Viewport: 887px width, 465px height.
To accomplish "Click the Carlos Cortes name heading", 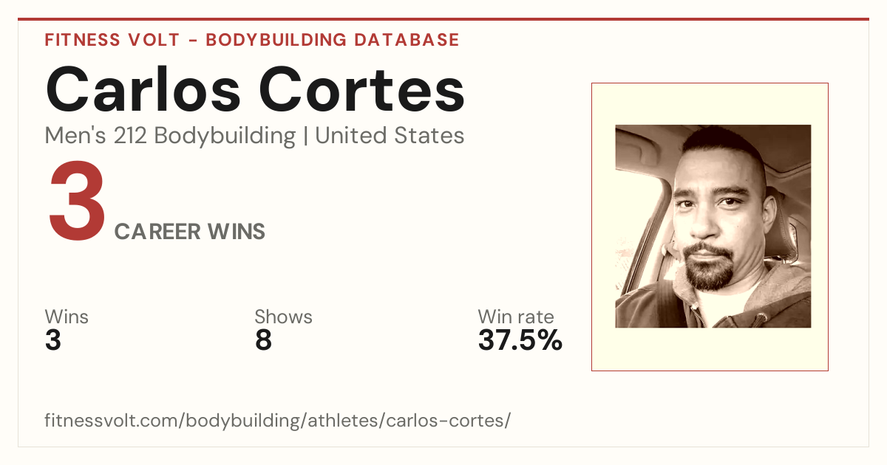I will (x=255, y=89).
